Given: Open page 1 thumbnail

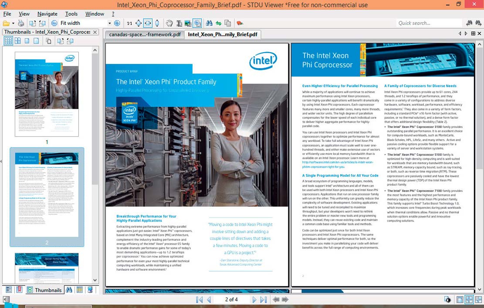Looking at the screenshot, I should [x=47, y=94].
